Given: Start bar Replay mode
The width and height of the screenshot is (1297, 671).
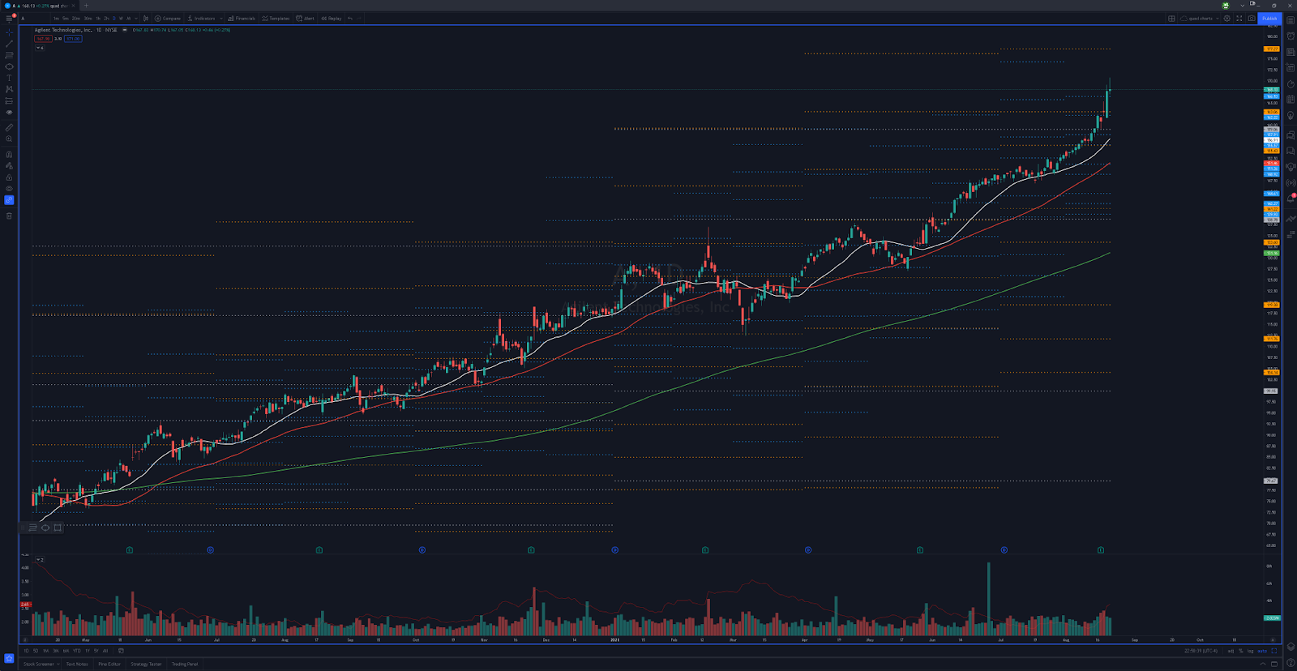Looking at the screenshot, I should pos(332,19).
